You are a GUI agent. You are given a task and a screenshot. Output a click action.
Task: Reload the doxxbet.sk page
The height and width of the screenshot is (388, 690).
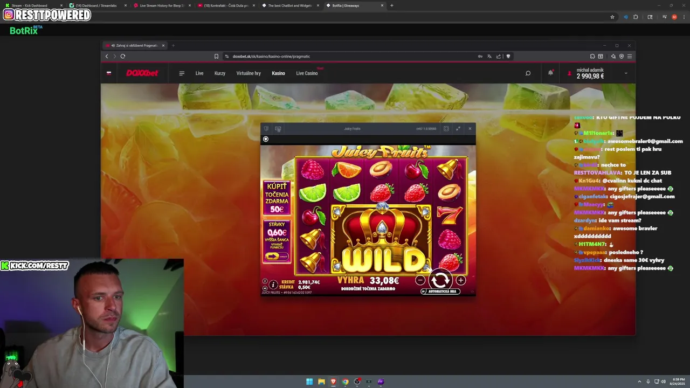click(x=123, y=56)
